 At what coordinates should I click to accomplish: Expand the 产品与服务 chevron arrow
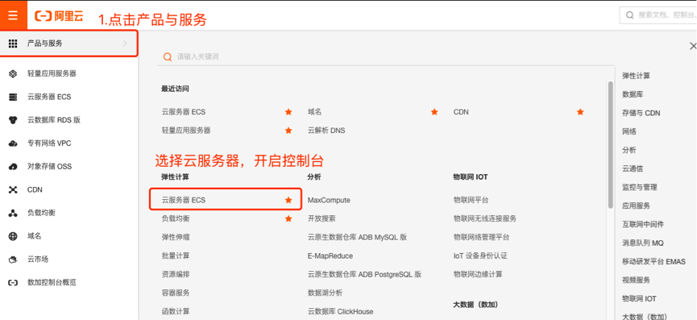click(x=125, y=43)
